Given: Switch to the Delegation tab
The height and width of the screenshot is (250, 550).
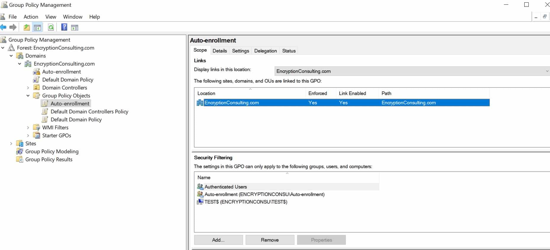Looking at the screenshot, I should click(x=265, y=51).
